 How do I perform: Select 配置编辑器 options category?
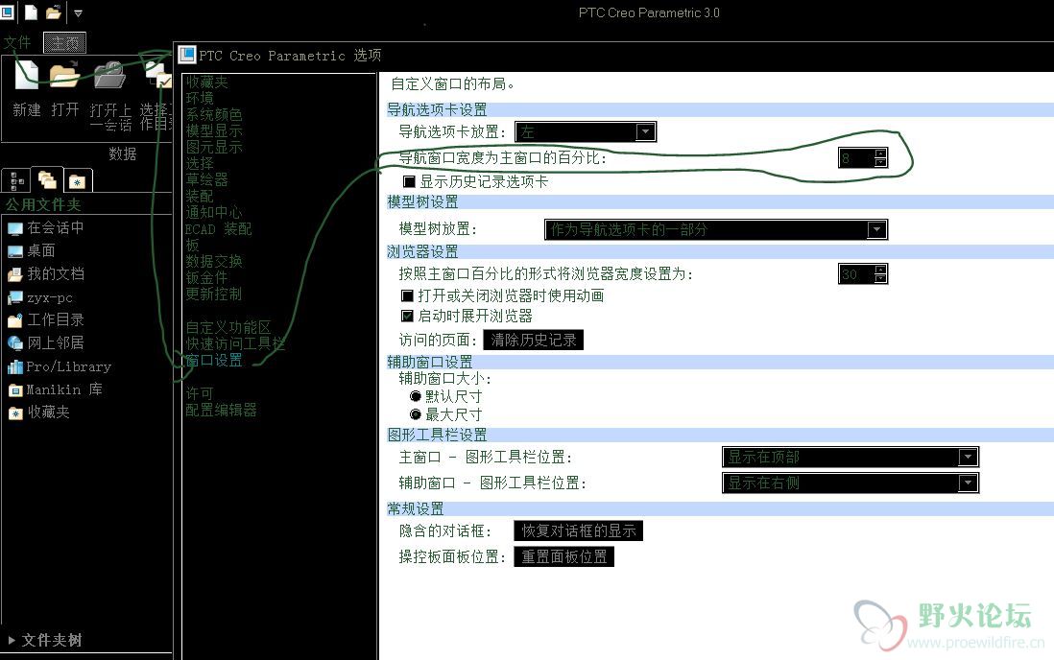point(221,410)
